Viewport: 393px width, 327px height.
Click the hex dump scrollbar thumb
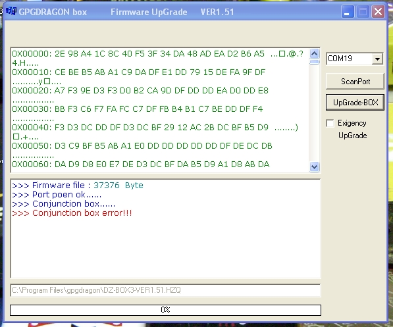pos(314,62)
